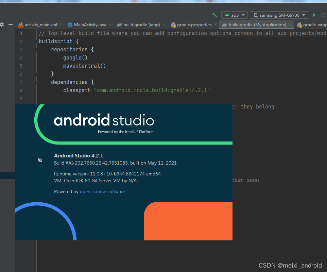Collapse the toolbar with the minus button
This screenshot has height=272, width=327.
[x=11, y=24]
